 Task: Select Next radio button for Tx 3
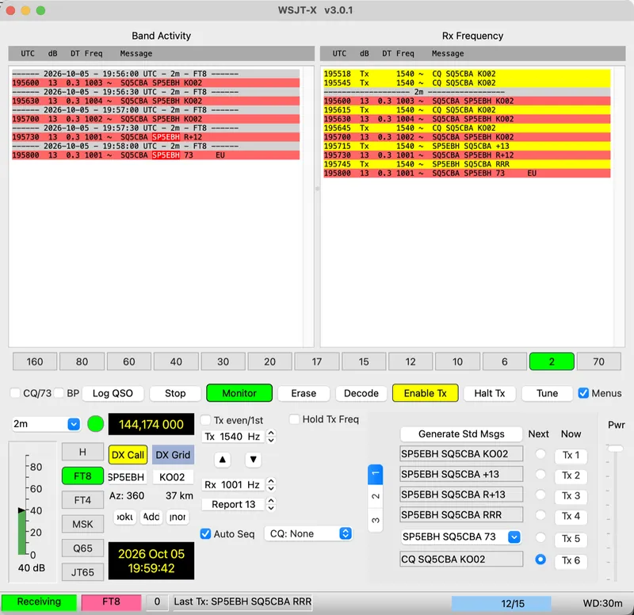[x=540, y=495]
